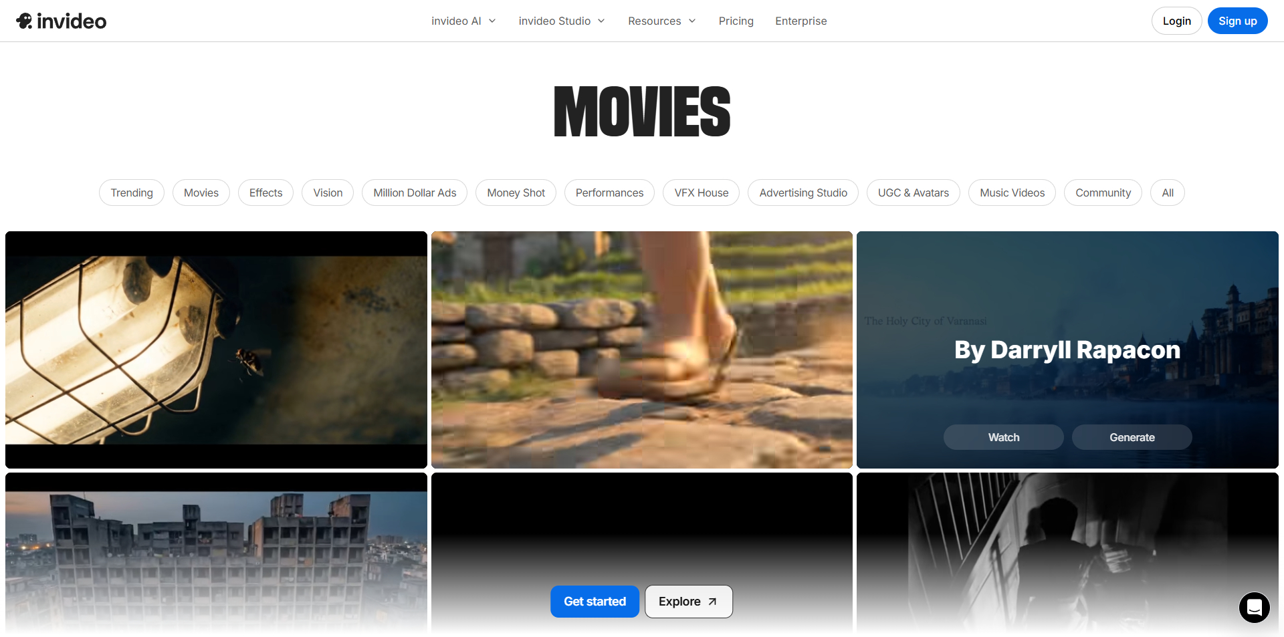
Task: Select the VFX House filter pill
Action: click(x=701, y=193)
